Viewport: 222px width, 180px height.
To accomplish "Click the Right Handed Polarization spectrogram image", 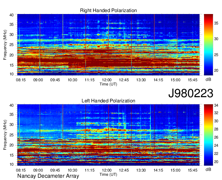I will click(x=108, y=45).
